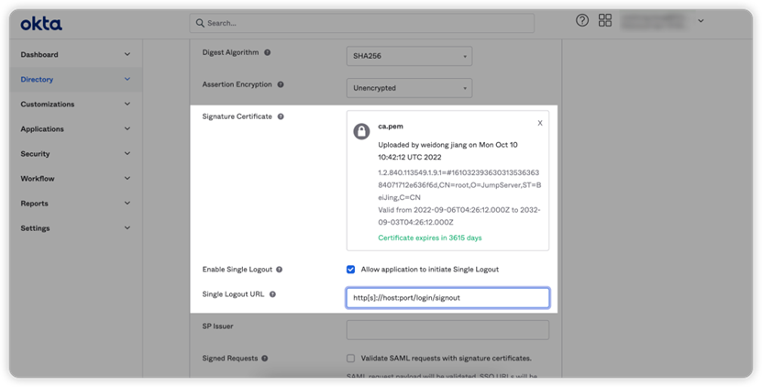Click Single Logout URL help icon
The image size is (762, 387).
pos(272,294)
